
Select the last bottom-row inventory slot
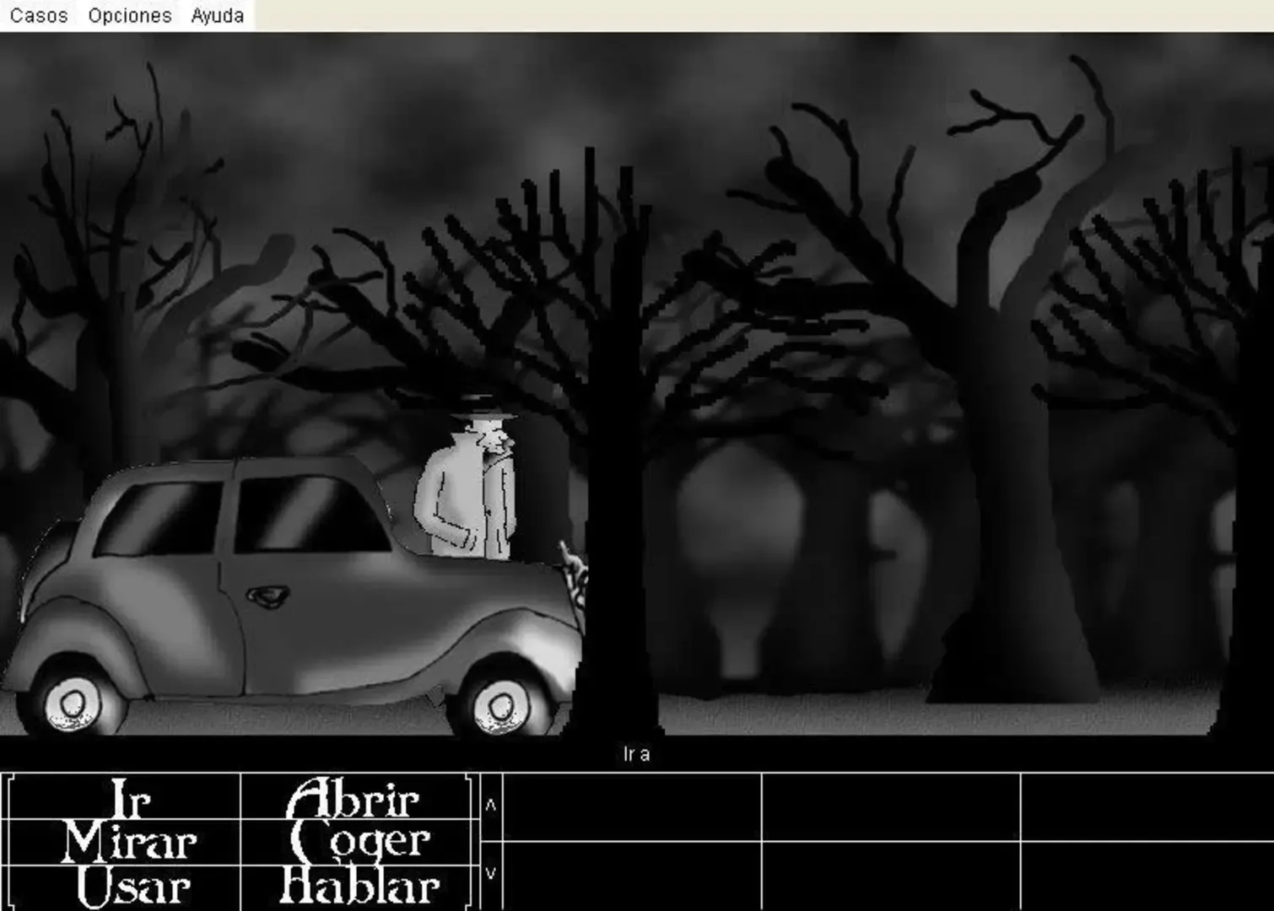[1146, 876]
